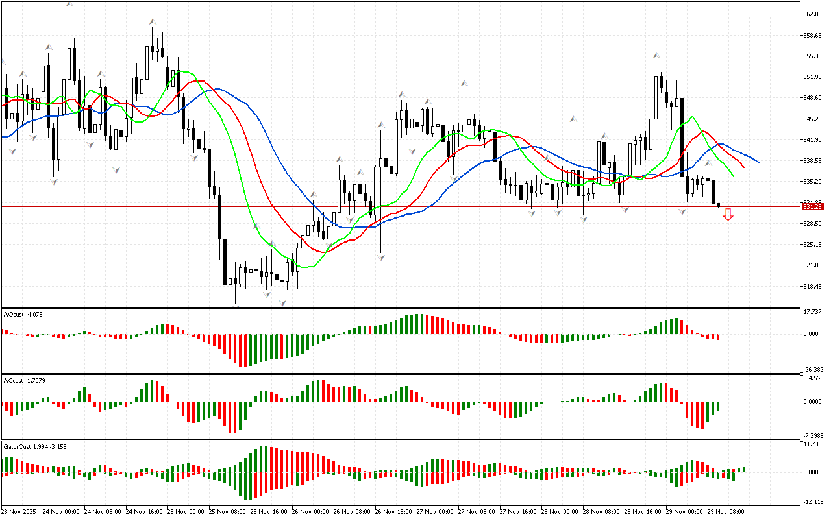This screenshot has width=831, height=519.
Task: Click fractal arrow above the 27 Nov spike wick
Action: pyautogui.click(x=464, y=83)
